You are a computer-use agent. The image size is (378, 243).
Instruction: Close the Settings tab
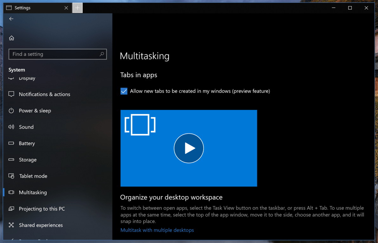[66, 8]
